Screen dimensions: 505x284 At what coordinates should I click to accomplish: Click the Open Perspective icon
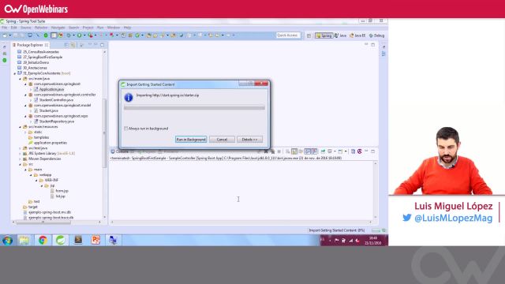309,35
